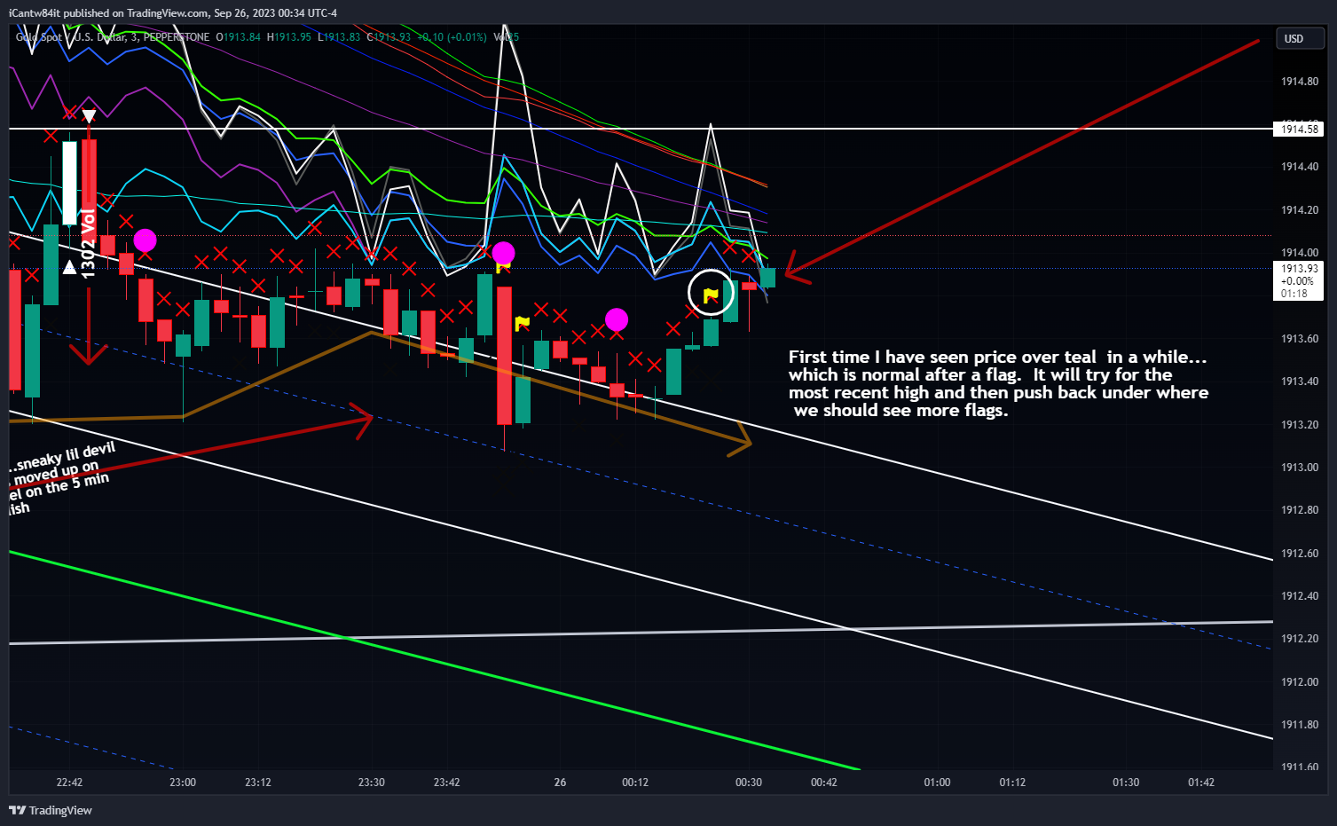The height and width of the screenshot is (826, 1337).
Task: Click price axis level 1912.80
Action: click(1299, 510)
